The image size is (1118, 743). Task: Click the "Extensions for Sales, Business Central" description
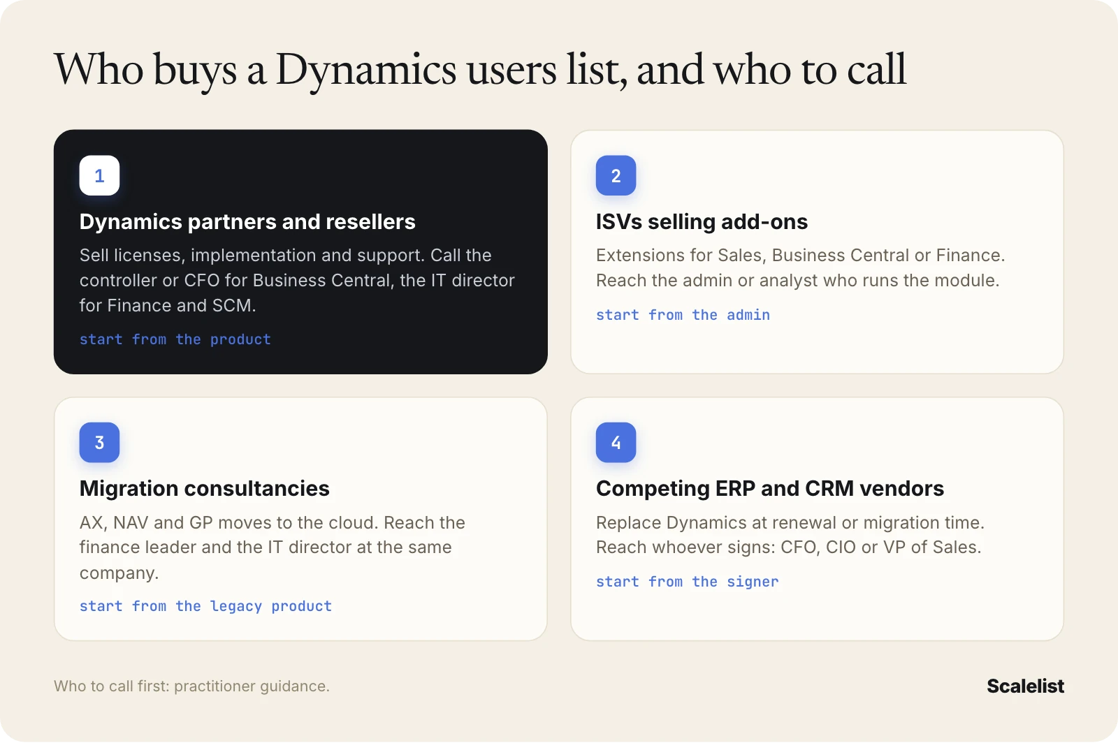click(800, 267)
